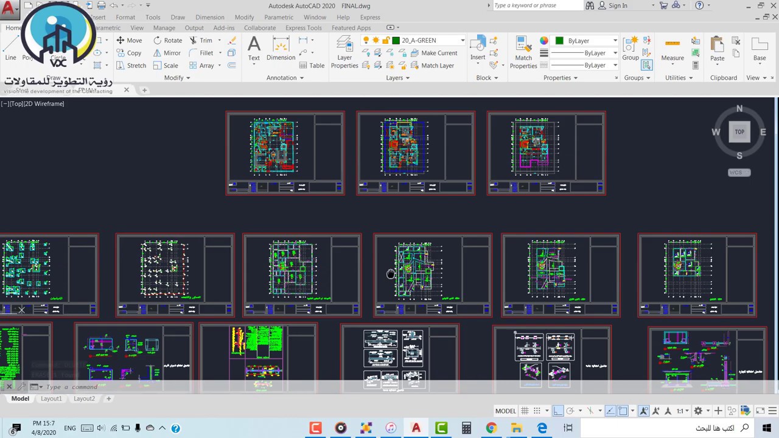The width and height of the screenshot is (779, 438).
Task: Toggle isometric drafting in status bar
Action: pos(590,411)
